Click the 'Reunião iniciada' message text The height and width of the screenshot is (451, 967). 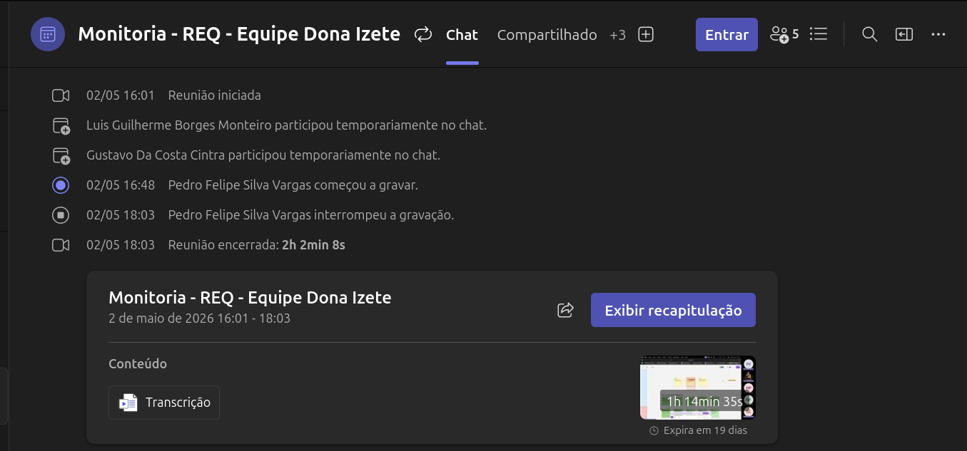click(x=215, y=95)
